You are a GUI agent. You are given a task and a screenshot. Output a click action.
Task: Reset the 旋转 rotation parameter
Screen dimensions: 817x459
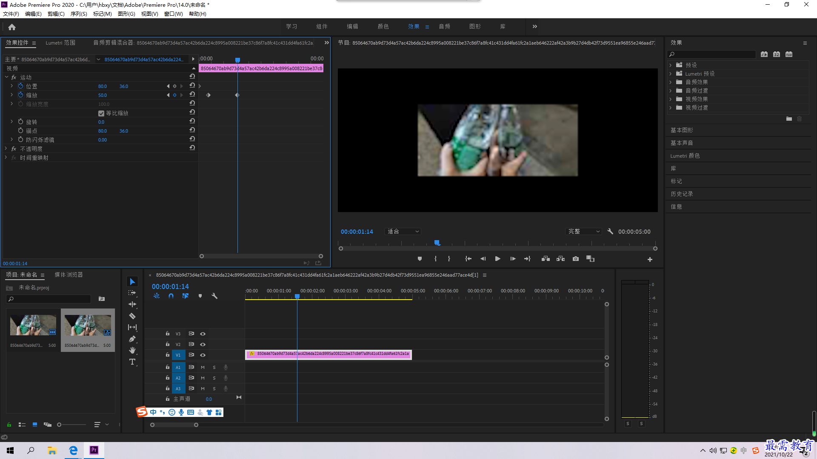[x=192, y=121]
